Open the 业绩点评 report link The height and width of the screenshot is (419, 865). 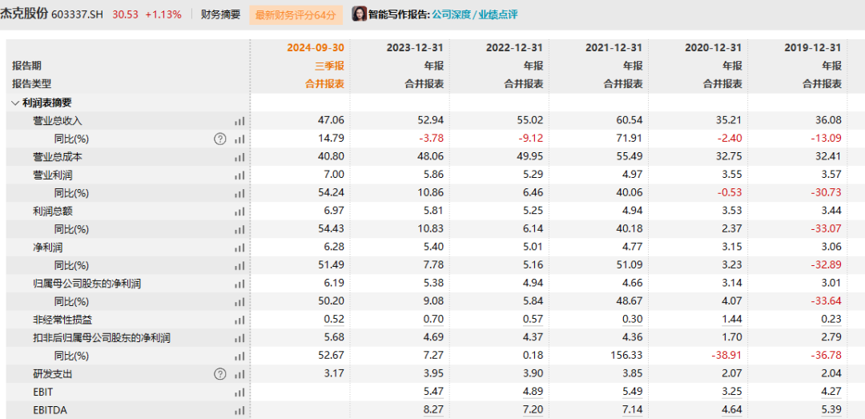(497, 14)
